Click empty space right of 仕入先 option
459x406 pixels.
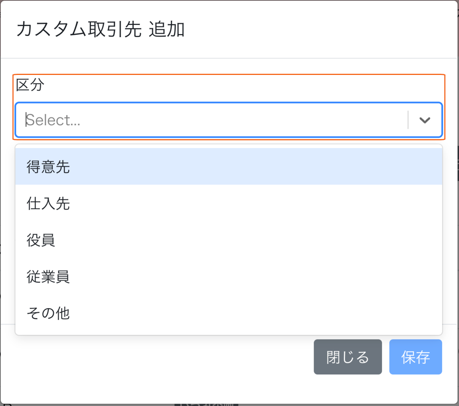[256, 203]
